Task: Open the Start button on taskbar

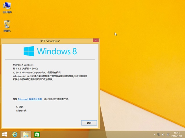Action: click(5, 134)
